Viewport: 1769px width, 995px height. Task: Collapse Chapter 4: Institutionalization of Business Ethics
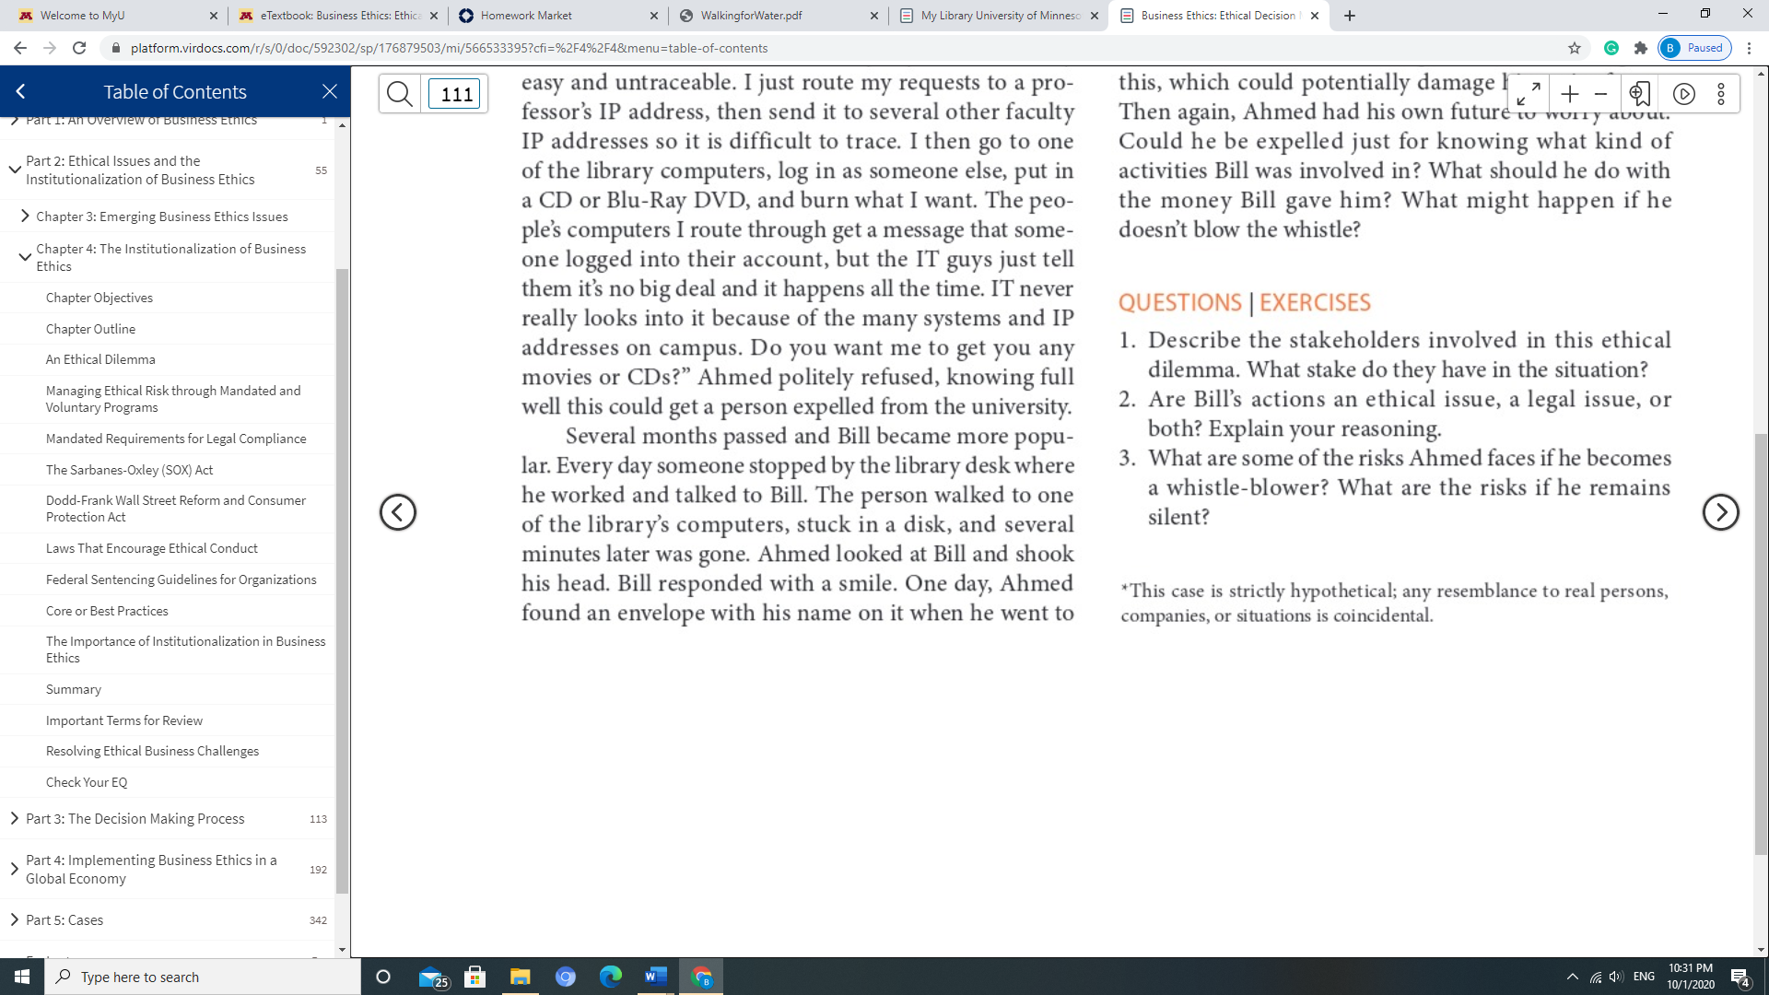(25, 257)
